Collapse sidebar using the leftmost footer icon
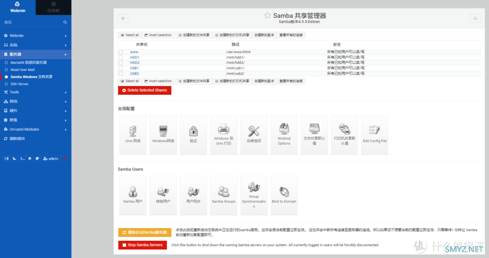 [6, 159]
